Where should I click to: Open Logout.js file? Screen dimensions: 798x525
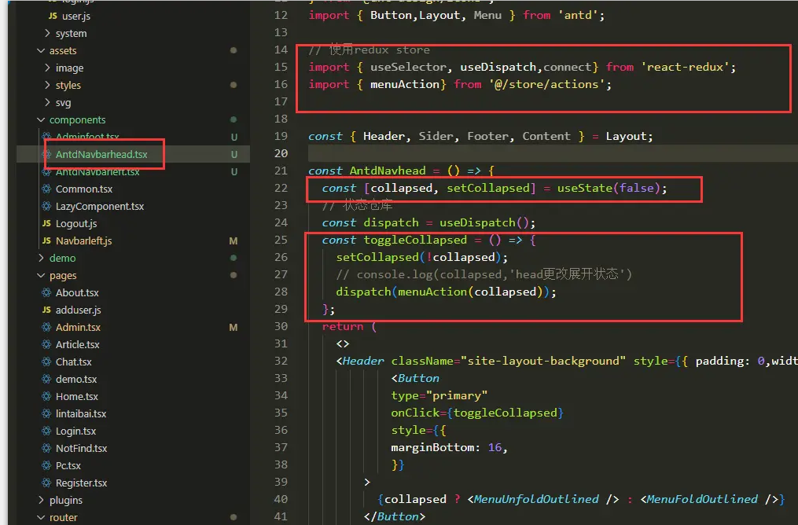pos(76,224)
